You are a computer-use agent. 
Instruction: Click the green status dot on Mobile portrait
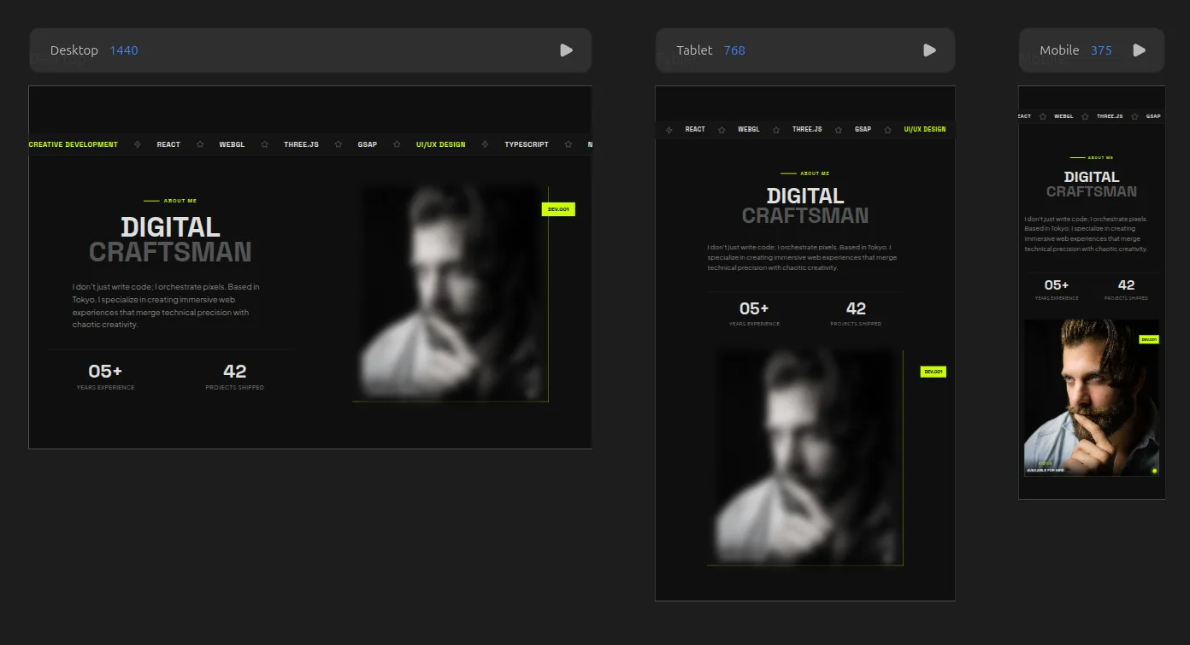pyautogui.click(x=1154, y=471)
